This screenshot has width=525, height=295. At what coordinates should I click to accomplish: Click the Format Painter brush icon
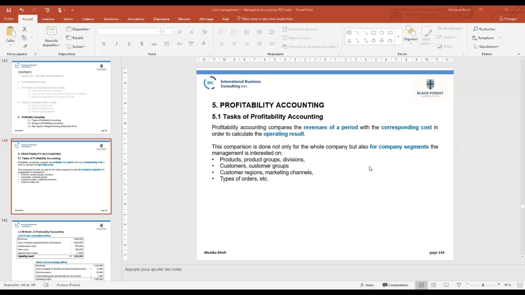tap(25, 46)
